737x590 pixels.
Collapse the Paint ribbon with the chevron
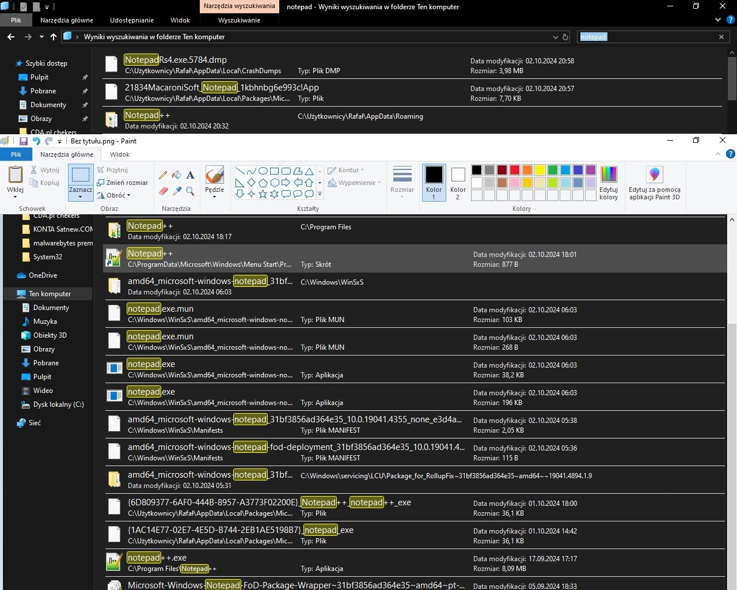[x=718, y=154]
